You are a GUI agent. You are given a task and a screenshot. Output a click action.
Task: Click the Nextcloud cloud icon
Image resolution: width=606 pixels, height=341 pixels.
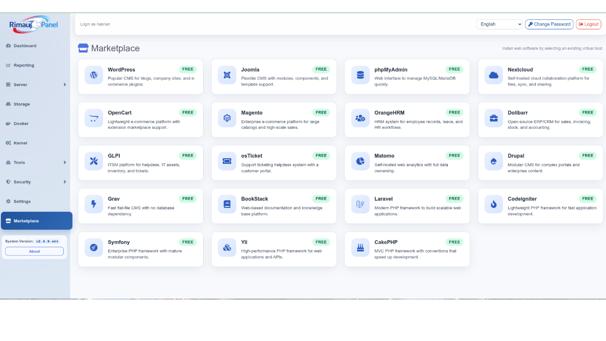coord(494,75)
